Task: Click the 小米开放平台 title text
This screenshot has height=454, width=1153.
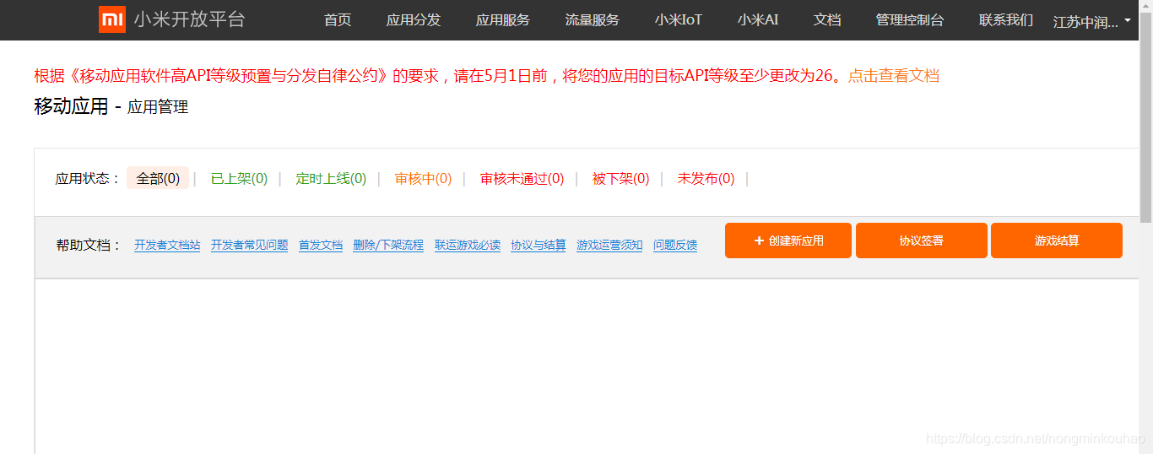Action: pyautogui.click(x=190, y=19)
